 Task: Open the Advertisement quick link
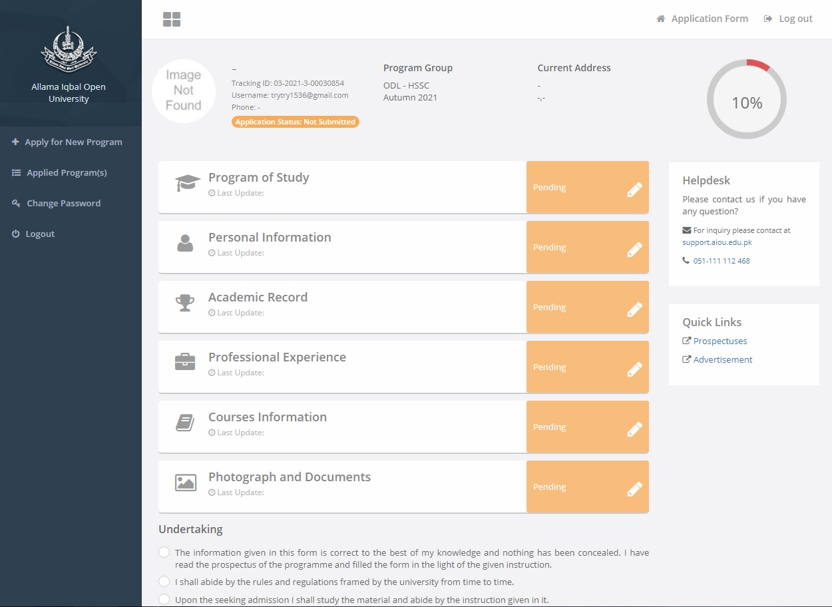(x=723, y=359)
